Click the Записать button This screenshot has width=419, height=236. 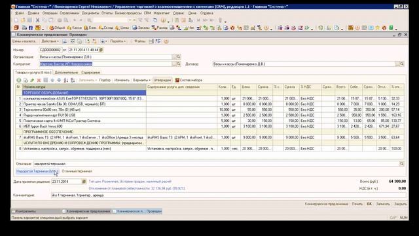[x=382, y=204]
